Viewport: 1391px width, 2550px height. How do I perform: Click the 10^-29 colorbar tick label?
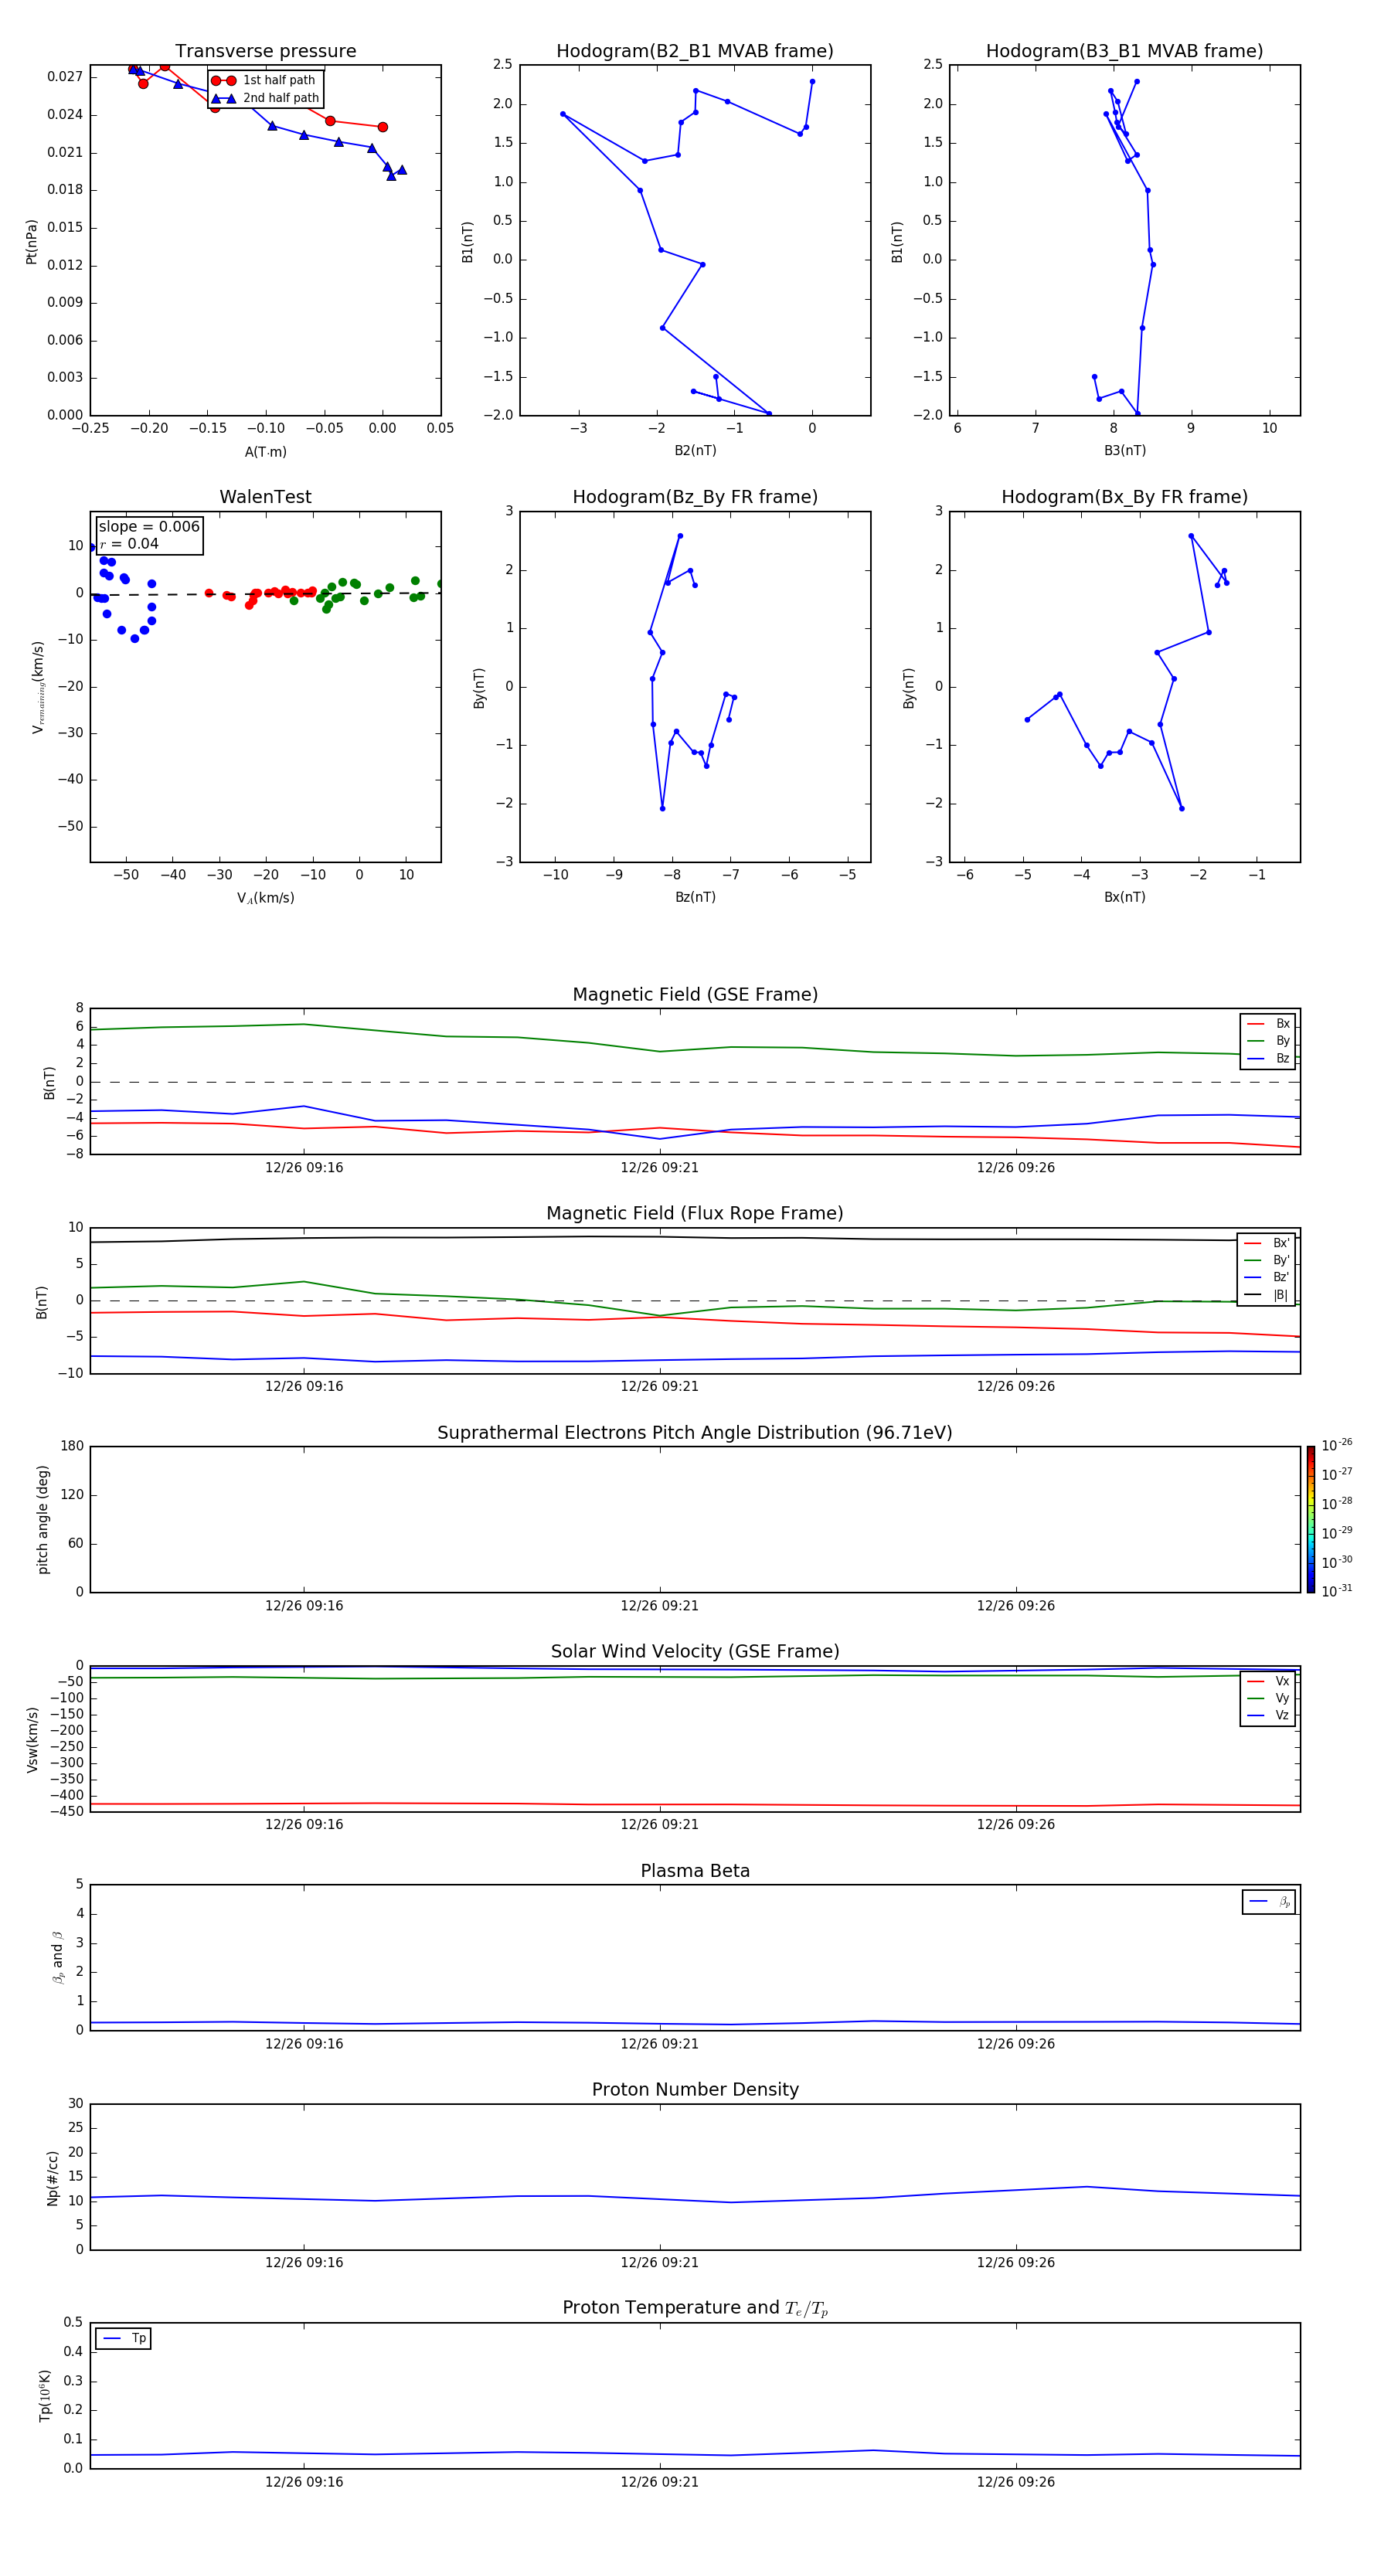click(1337, 1533)
